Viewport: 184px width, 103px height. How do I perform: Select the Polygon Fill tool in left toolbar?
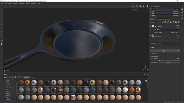(x=2, y=18)
